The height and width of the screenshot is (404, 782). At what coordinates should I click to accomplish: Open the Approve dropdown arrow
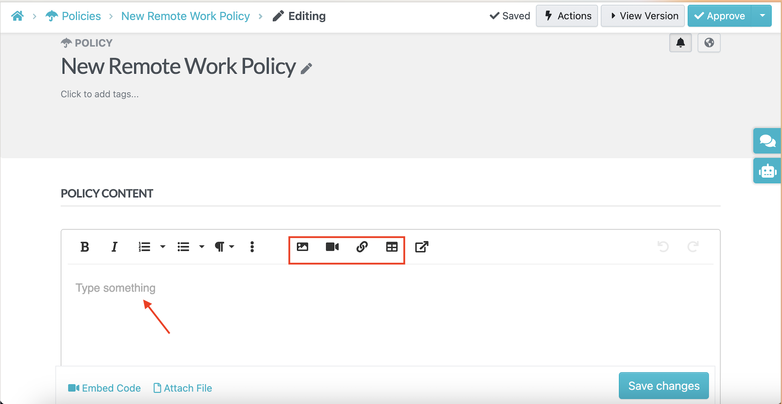(x=763, y=16)
